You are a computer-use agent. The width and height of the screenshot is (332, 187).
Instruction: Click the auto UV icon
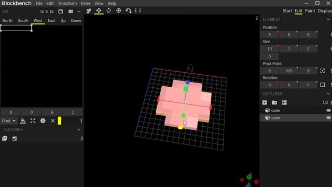click(43, 121)
